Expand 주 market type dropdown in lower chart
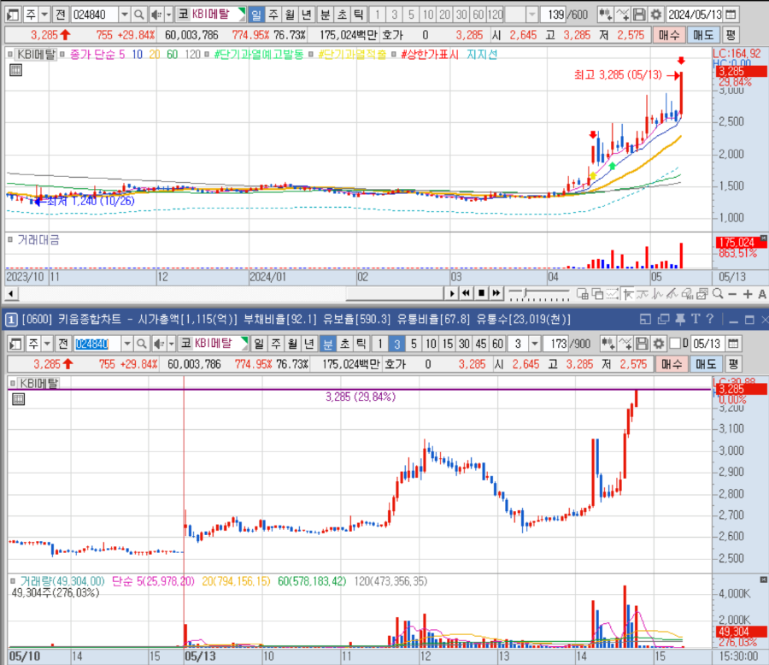769x665 pixels. [x=47, y=344]
